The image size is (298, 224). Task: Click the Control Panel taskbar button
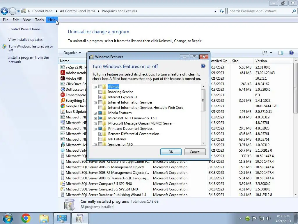pyautogui.click(x=62, y=218)
